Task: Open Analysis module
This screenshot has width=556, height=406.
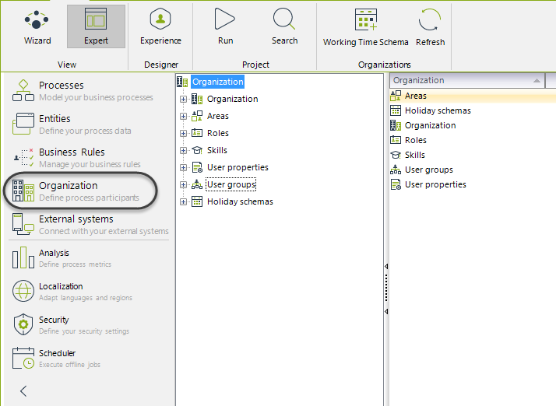Action: coord(62,258)
